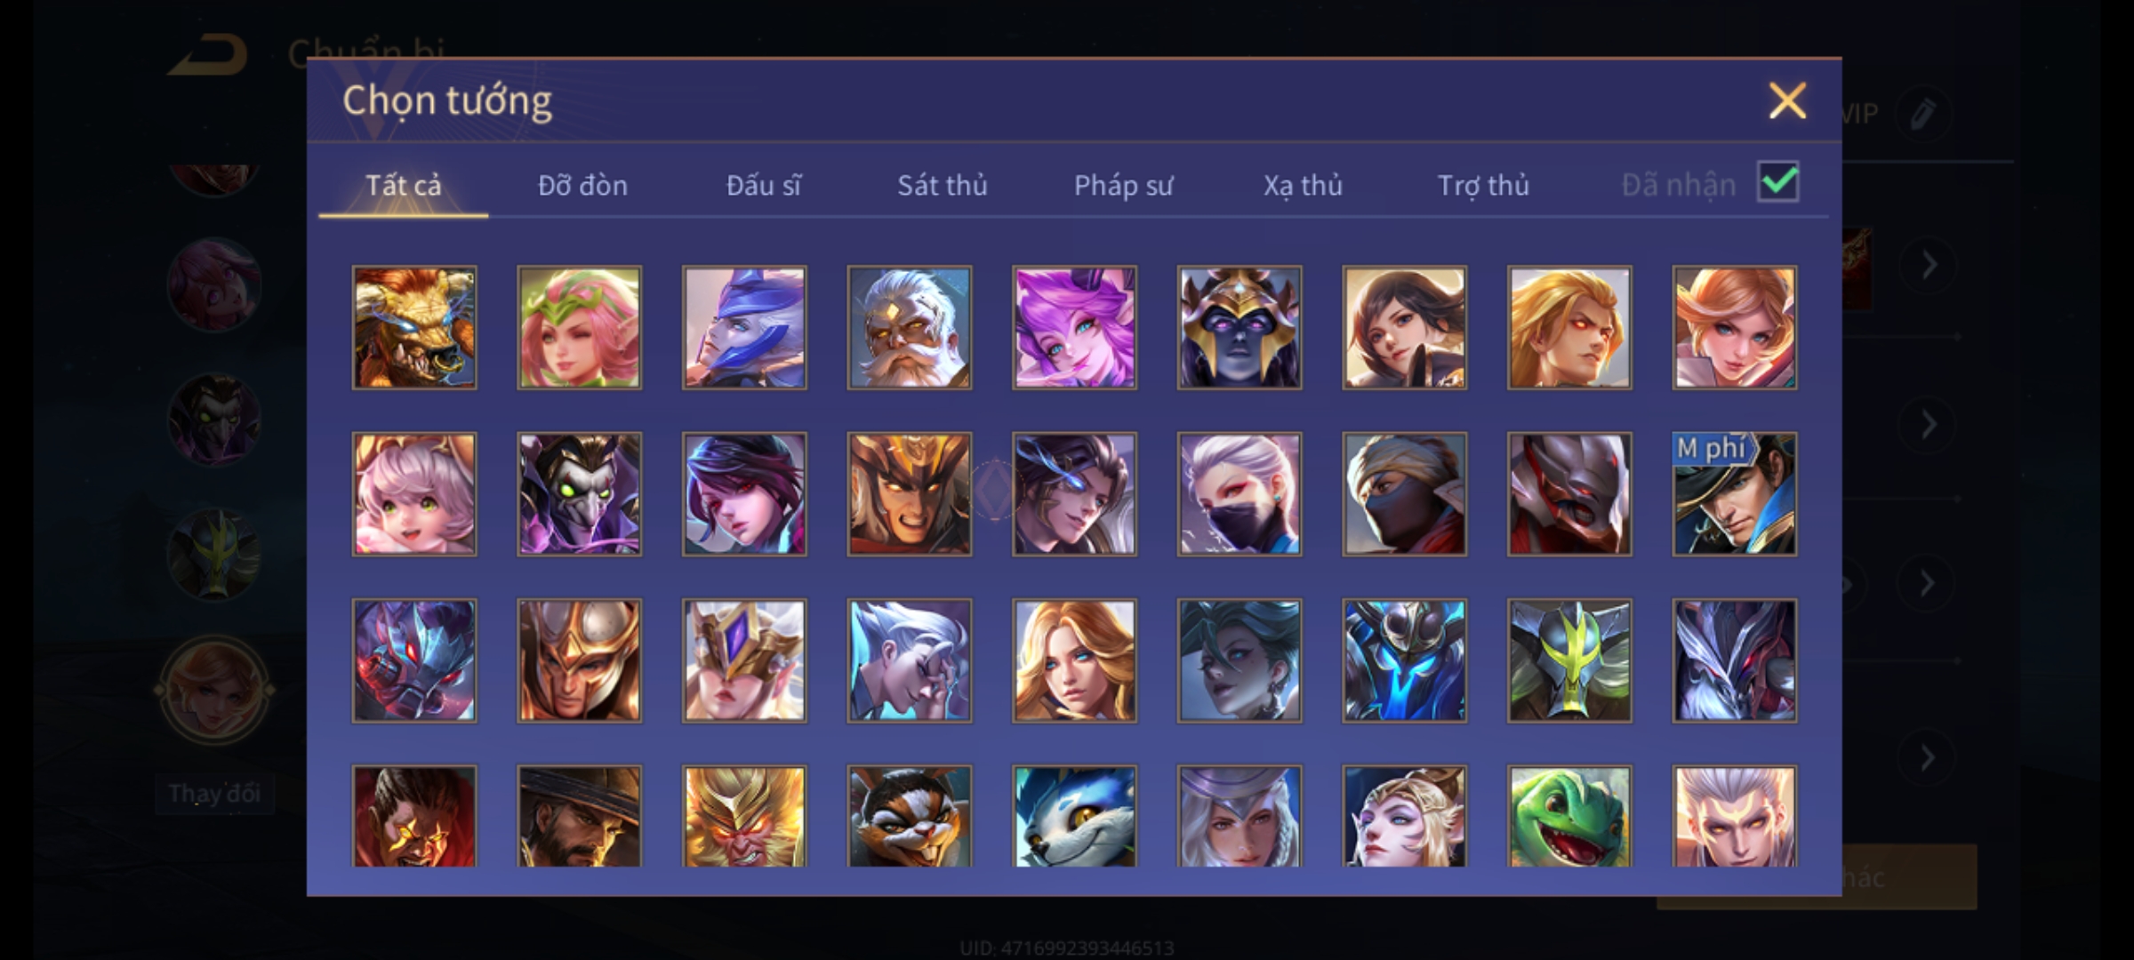Filter heroes by Đấu sĩ
The image size is (2134, 960).
click(763, 185)
